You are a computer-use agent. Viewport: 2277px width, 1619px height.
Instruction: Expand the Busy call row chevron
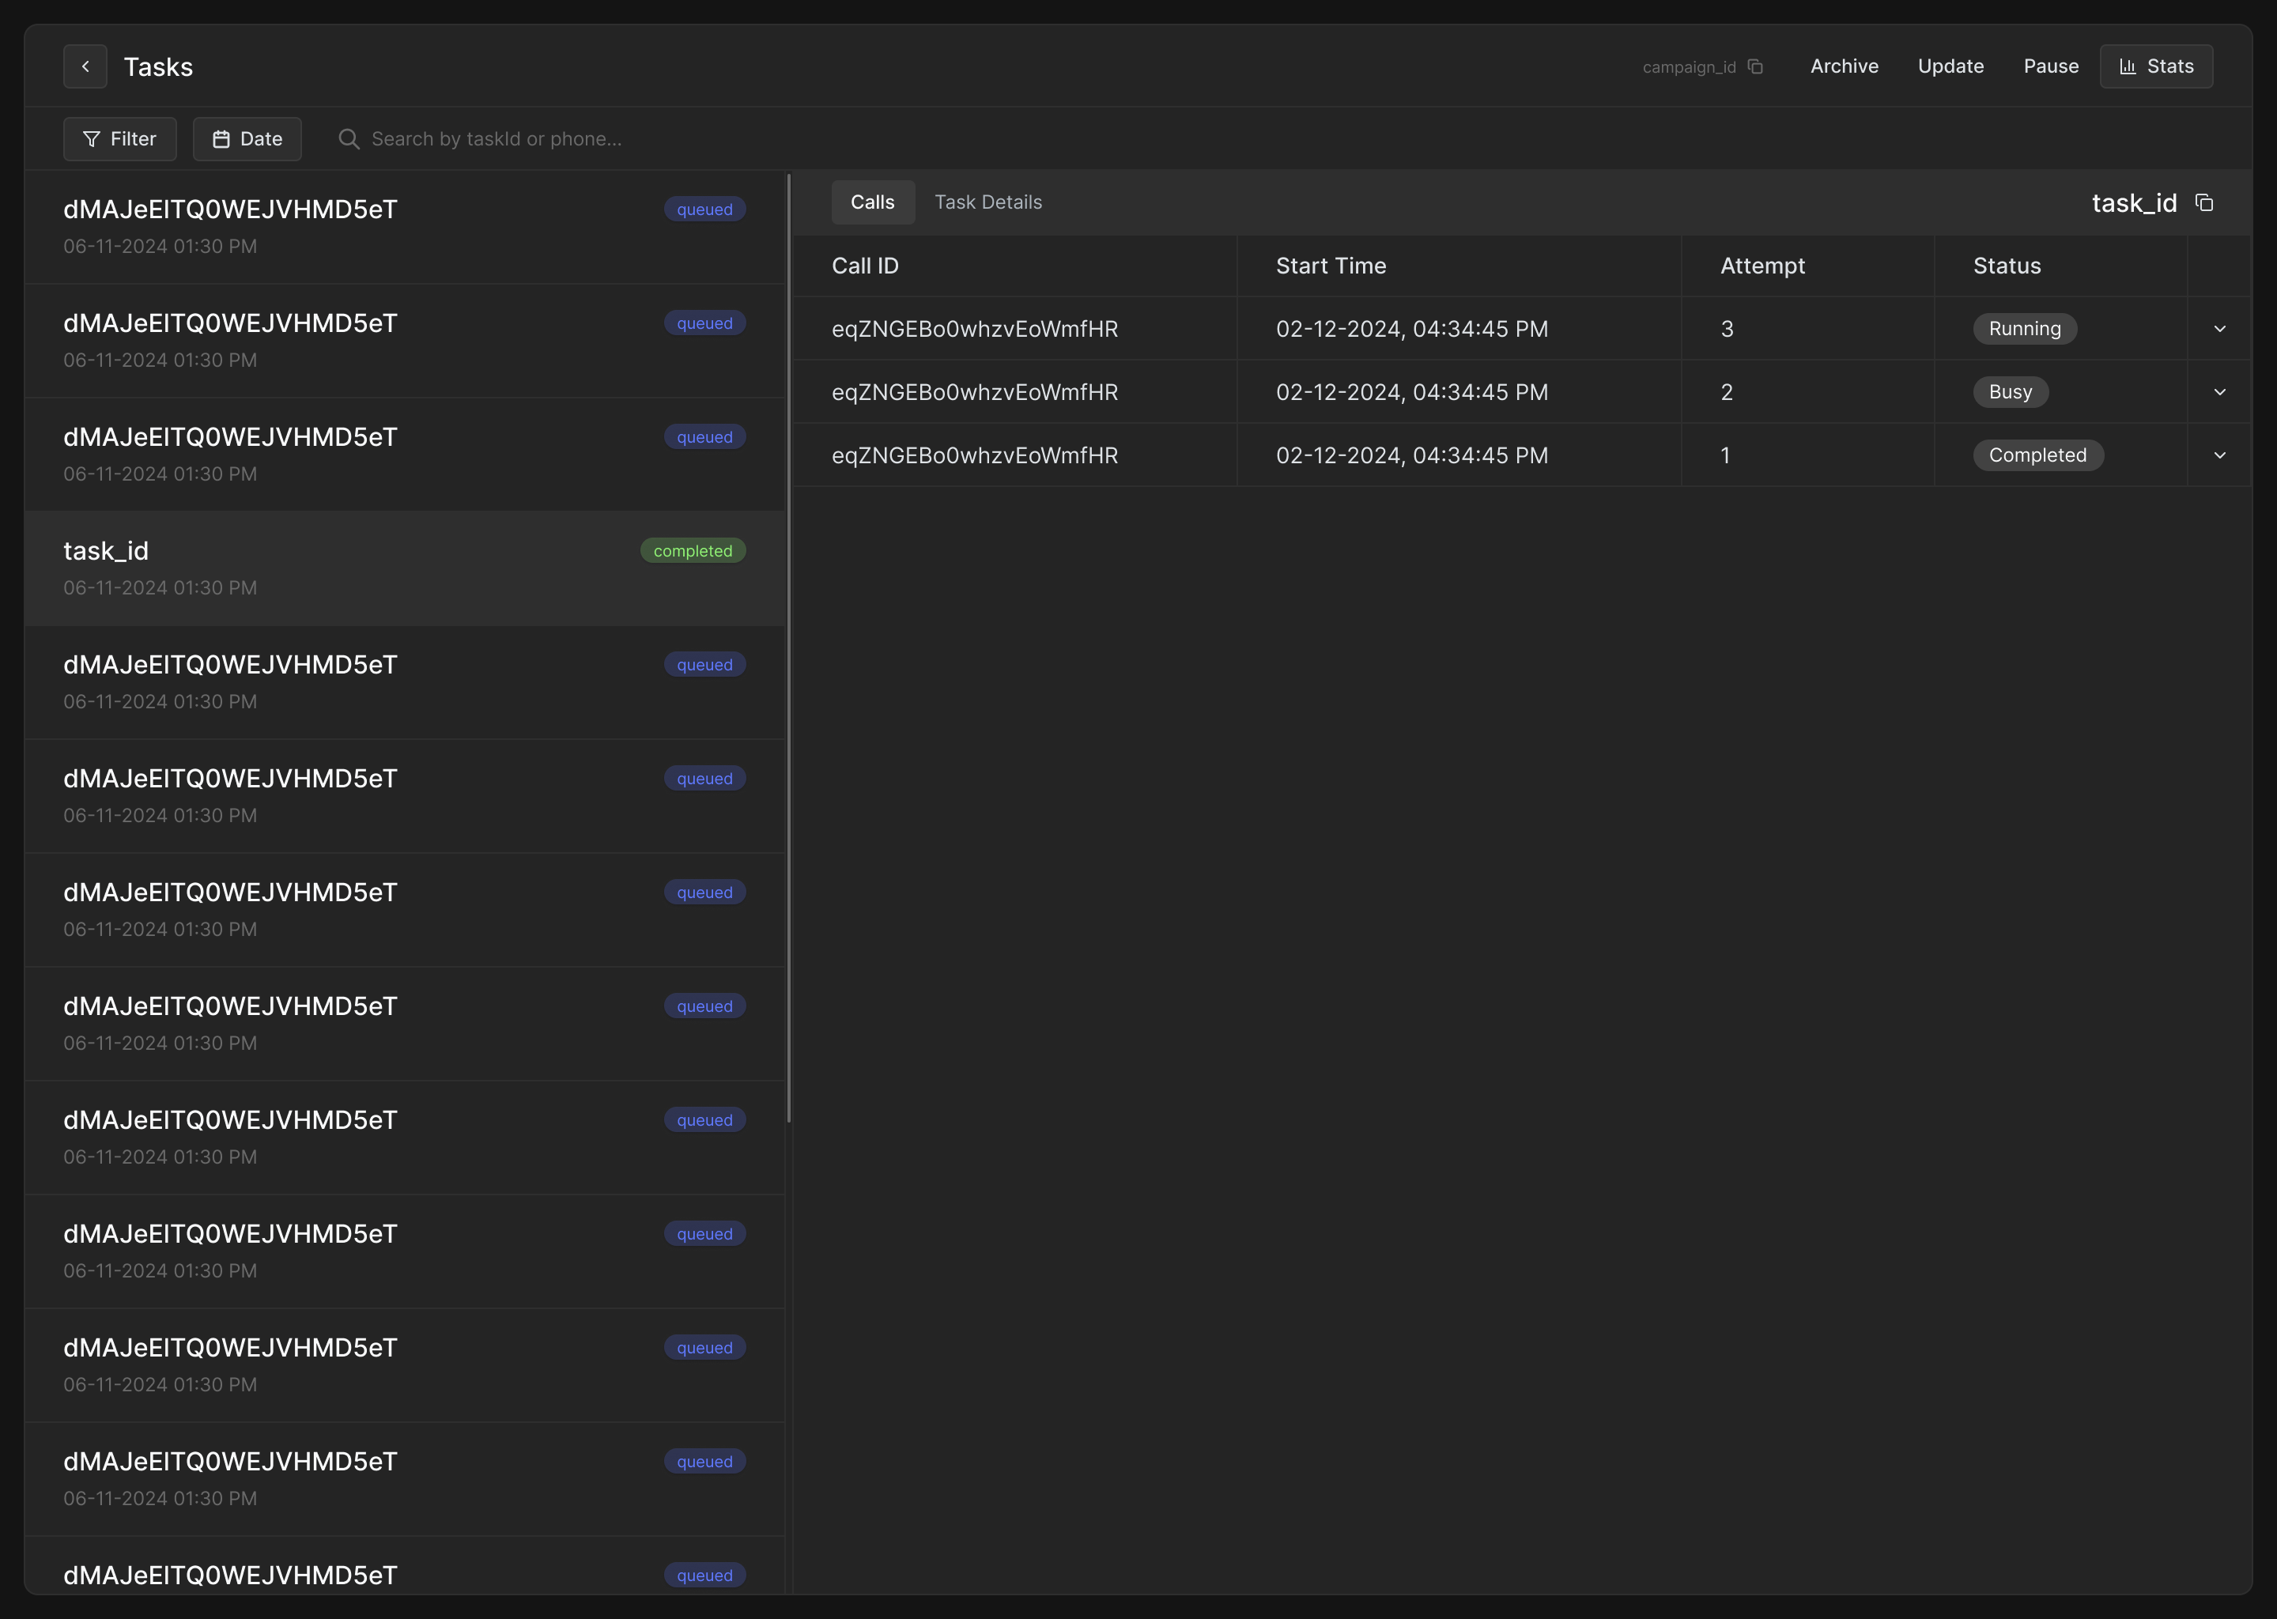(x=2219, y=392)
